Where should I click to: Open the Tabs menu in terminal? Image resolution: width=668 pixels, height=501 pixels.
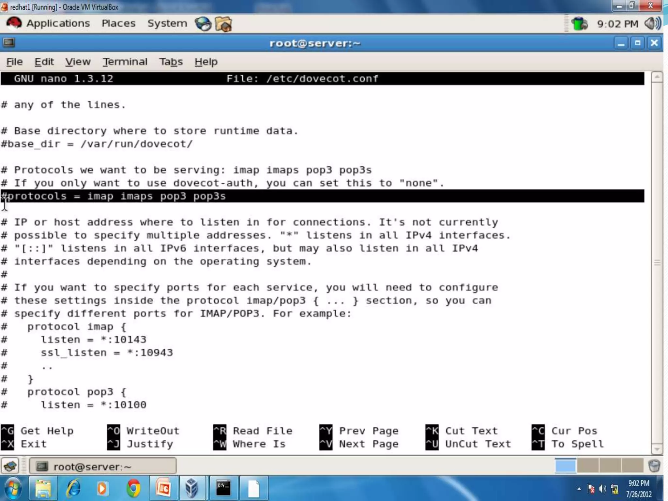(171, 62)
